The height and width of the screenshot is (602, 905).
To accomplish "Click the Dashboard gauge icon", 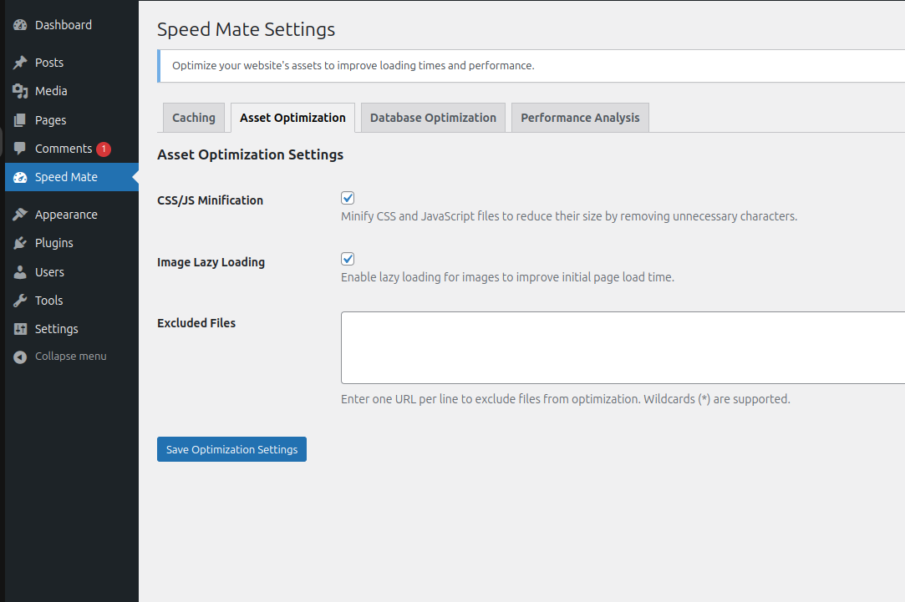I will (20, 25).
